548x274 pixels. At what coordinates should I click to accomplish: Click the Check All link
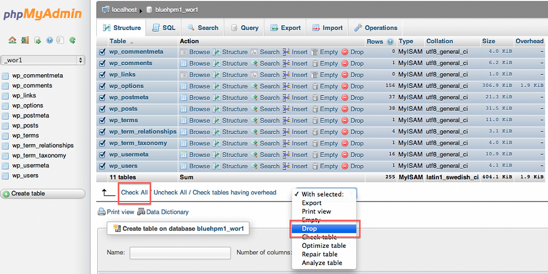click(135, 193)
